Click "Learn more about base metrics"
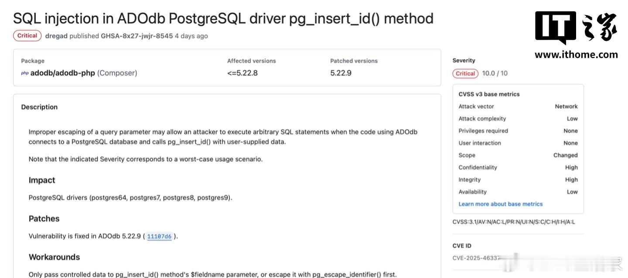 point(500,204)
